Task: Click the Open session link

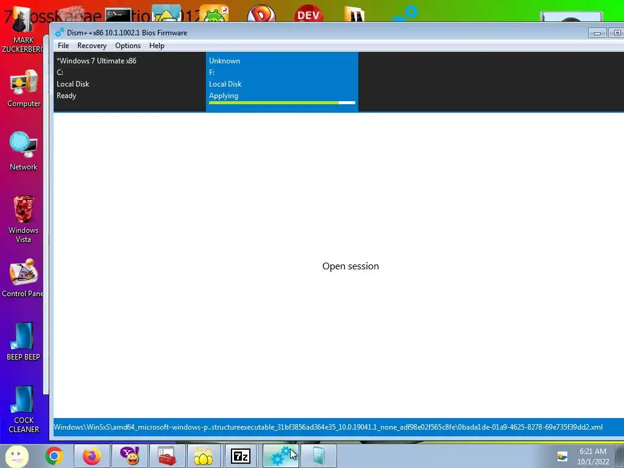Action: (x=350, y=266)
